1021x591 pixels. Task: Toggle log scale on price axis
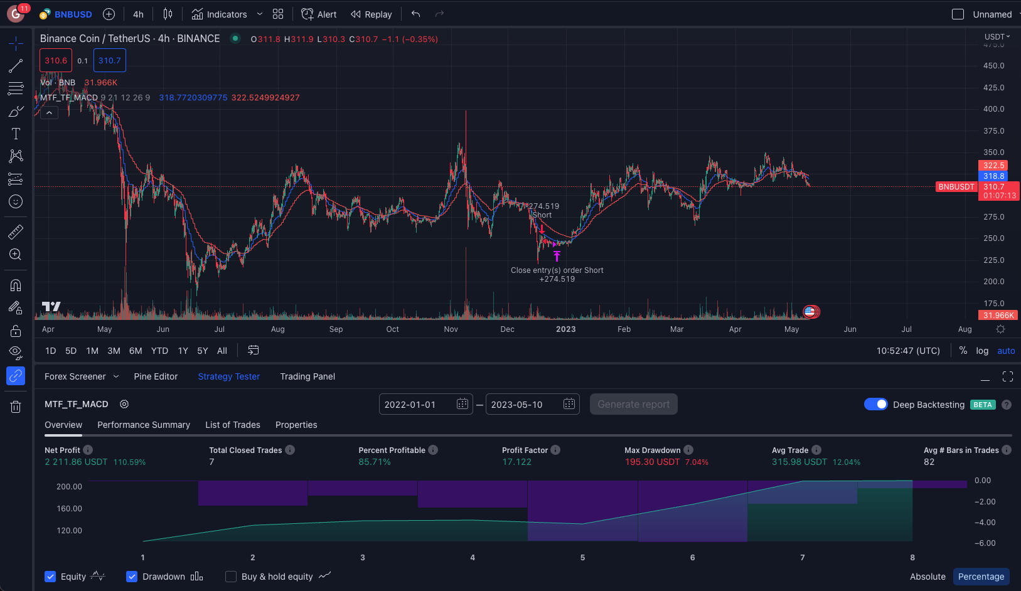982,351
